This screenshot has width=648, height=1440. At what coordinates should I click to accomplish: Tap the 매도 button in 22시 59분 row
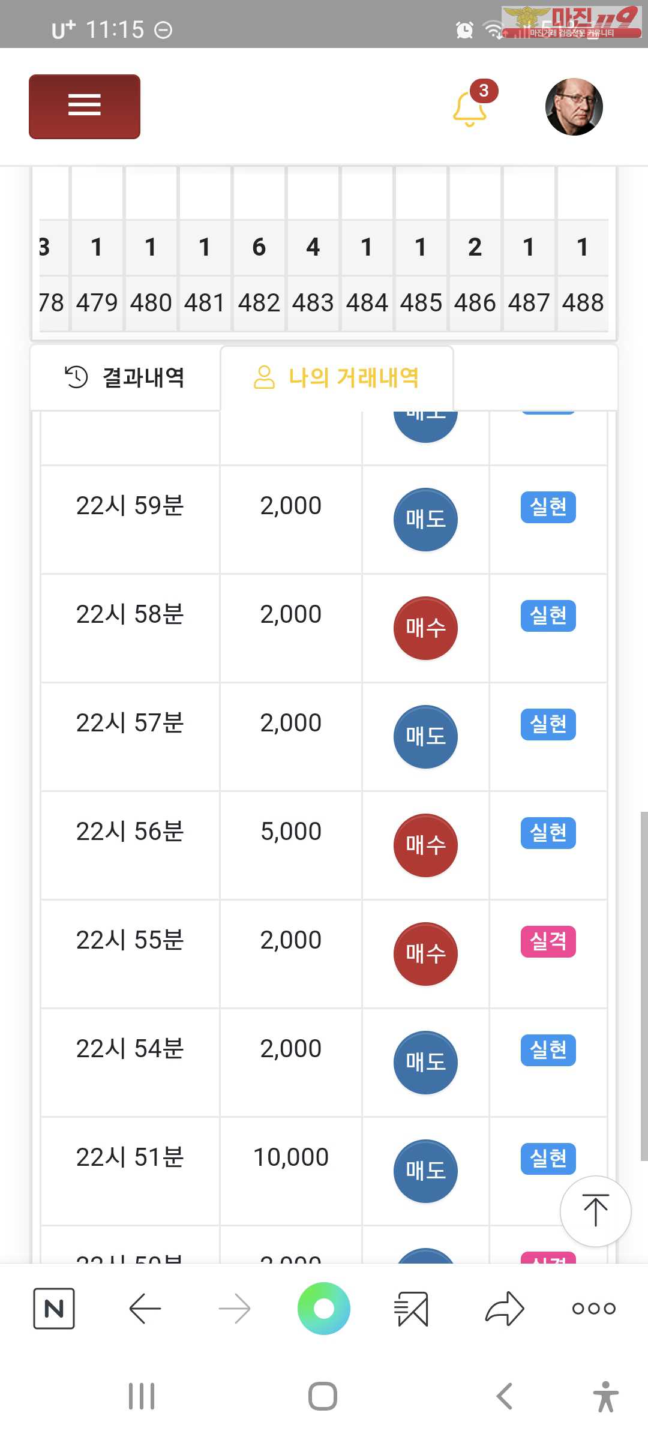tap(425, 520)
